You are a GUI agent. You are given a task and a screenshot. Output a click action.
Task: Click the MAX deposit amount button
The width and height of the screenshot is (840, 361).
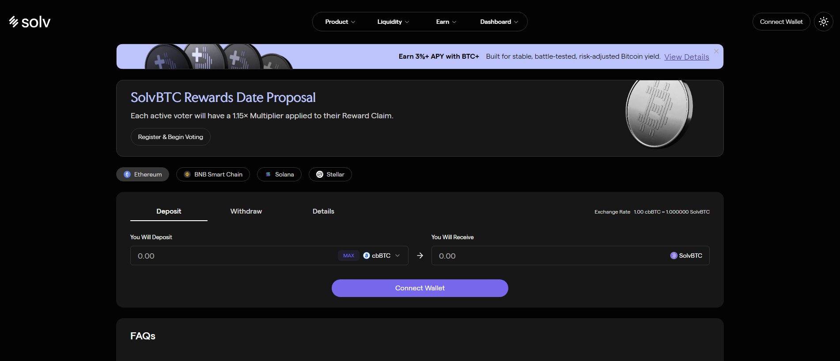click(348, 256)
